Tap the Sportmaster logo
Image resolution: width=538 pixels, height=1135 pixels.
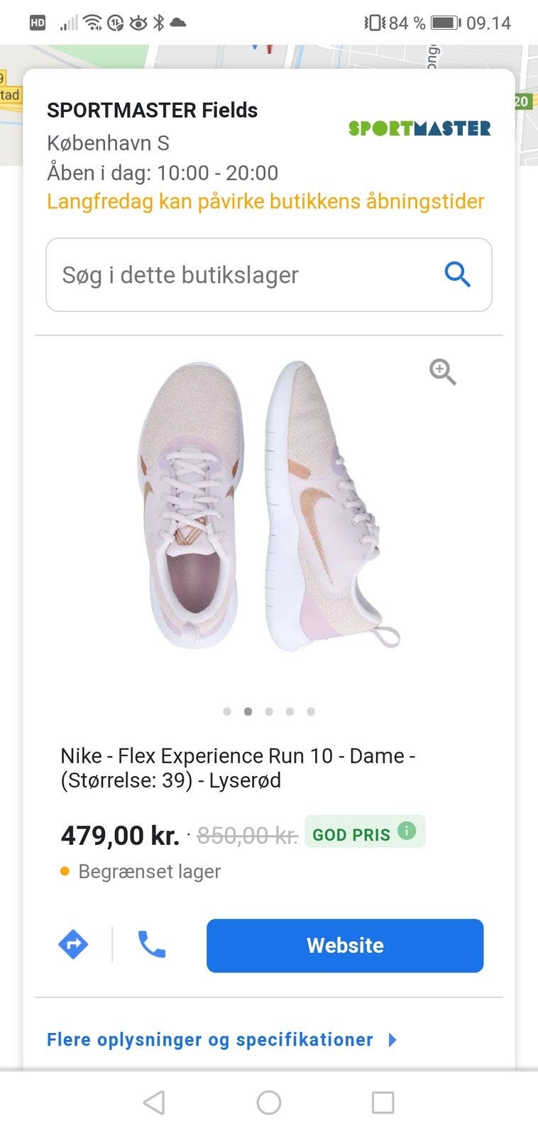click(x=419, y=128)
